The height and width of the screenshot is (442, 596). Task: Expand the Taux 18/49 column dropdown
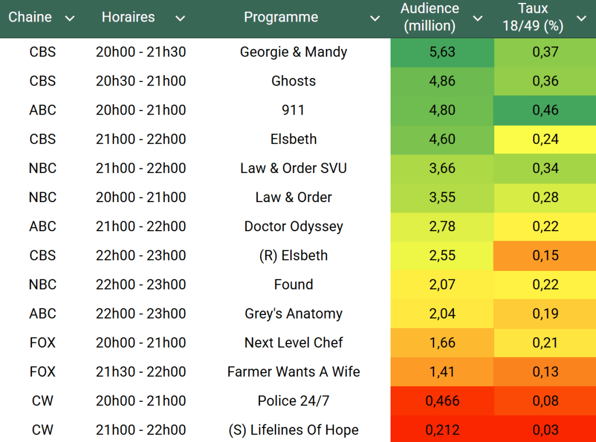click(581, 18)
